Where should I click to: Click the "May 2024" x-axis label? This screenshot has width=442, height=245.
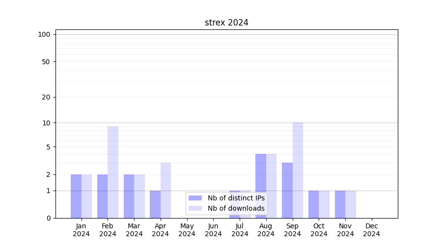coord(187,230)
